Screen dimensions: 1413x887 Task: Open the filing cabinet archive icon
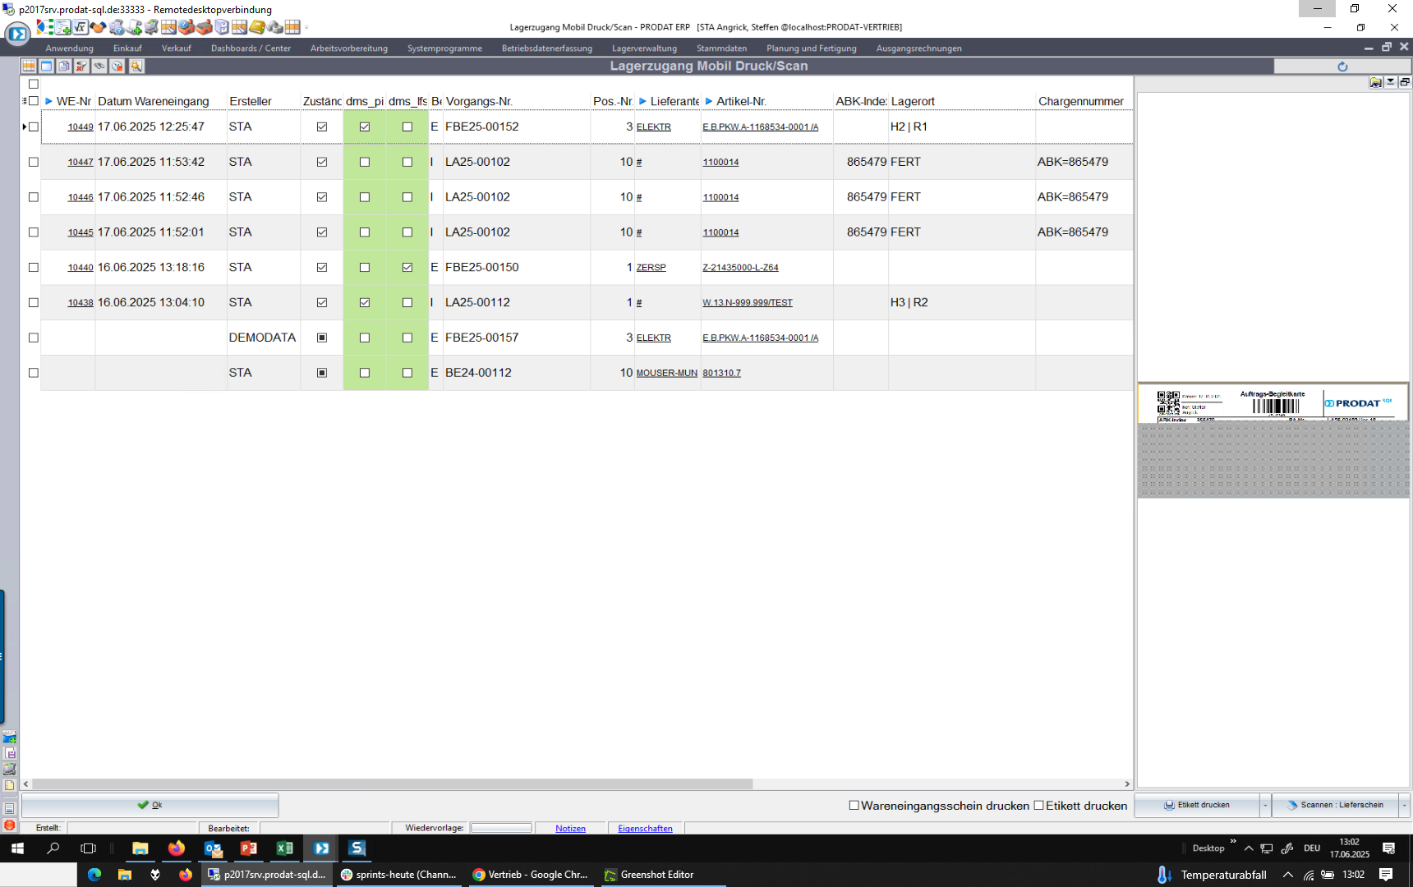click(x=222, y=27)
